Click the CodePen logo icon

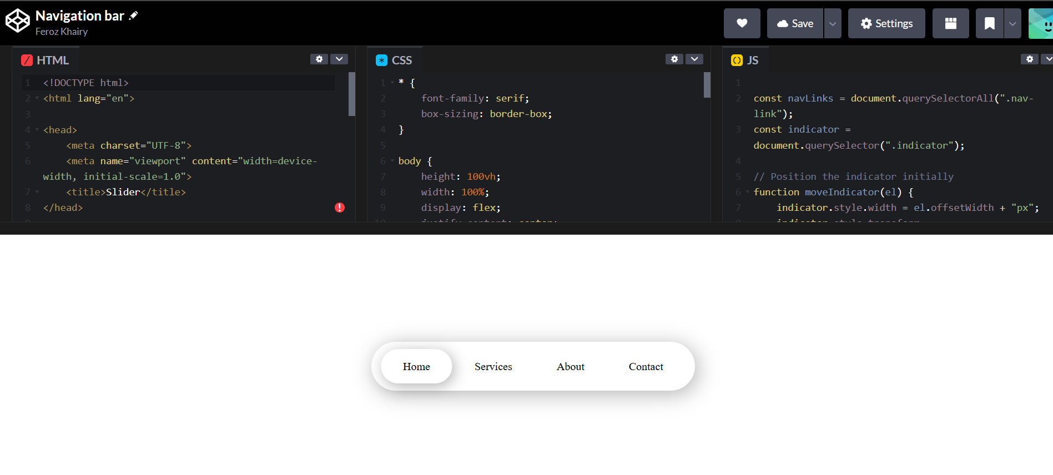(x=17, y=21)
